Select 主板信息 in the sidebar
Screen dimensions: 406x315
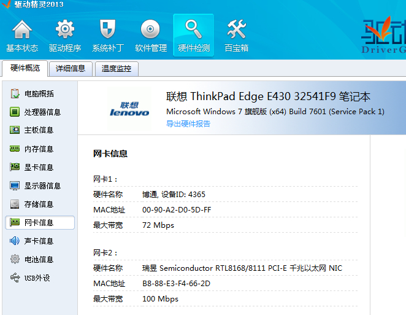(x=40, y=130)
